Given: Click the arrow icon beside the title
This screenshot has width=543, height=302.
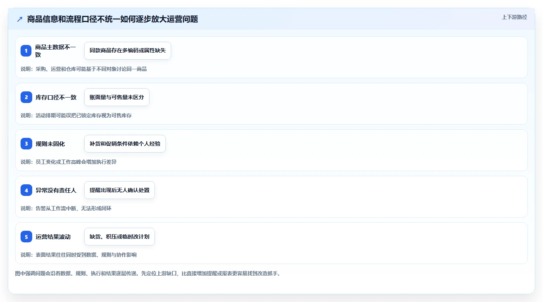Looking at the screenshot, I should [20, 19].
